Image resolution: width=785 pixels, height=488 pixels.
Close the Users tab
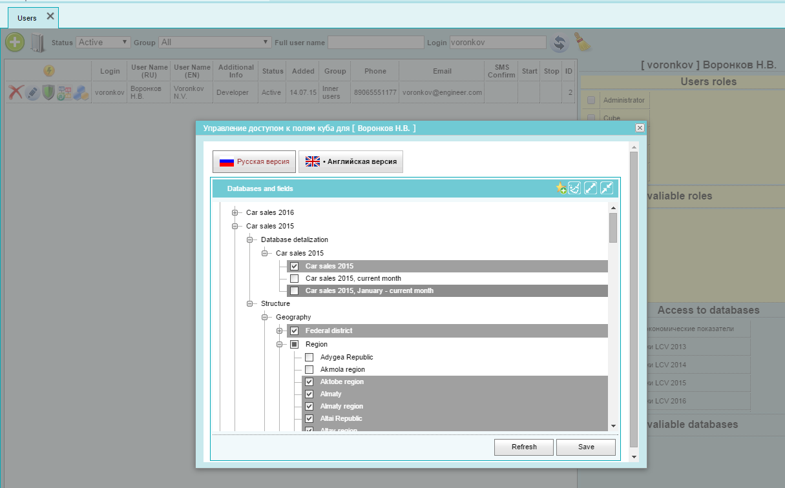click(x=50, y=16)
